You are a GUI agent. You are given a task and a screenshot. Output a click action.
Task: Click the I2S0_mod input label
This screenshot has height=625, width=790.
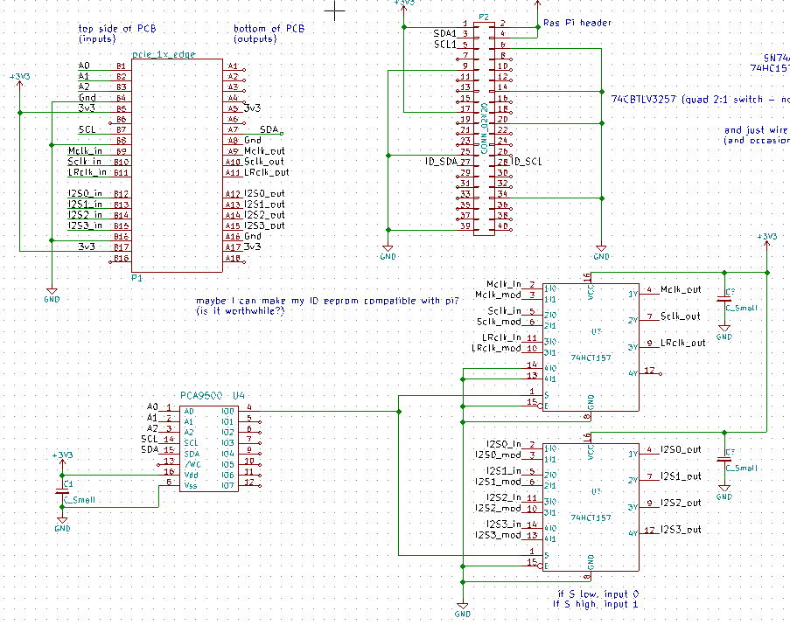coord(498,455)
